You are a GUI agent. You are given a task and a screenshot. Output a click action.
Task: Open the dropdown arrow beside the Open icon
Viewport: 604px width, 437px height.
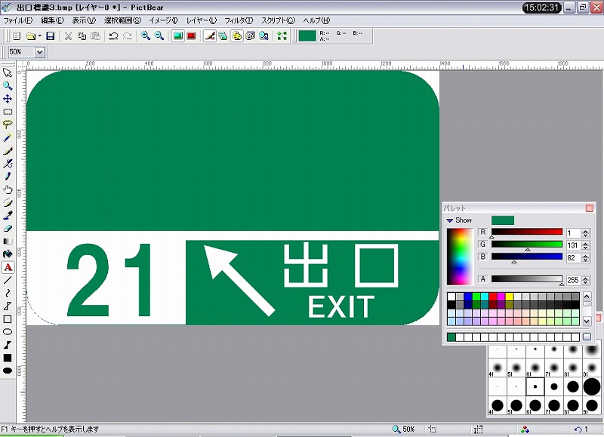39,35
